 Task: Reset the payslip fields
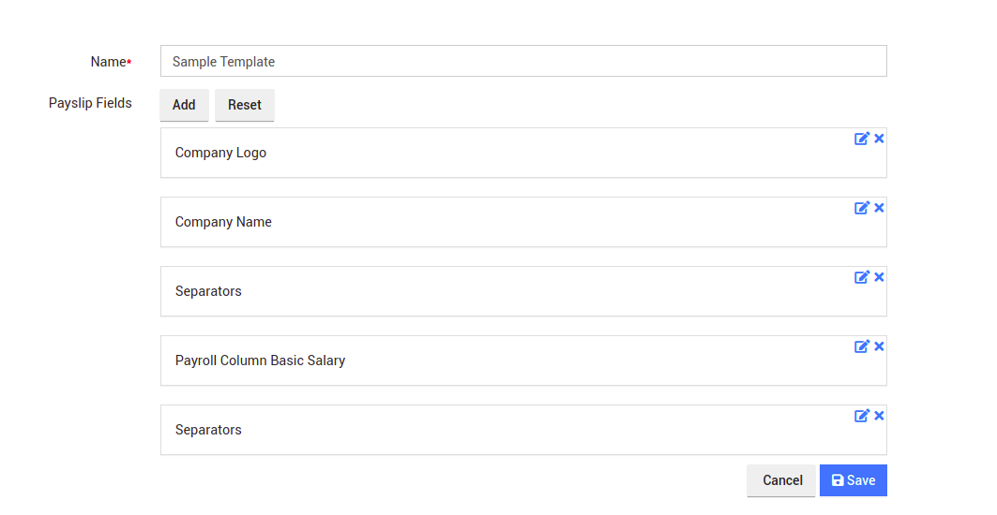[244, 105]
